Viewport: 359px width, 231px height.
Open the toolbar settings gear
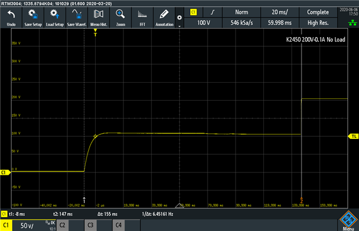point(180,17)
